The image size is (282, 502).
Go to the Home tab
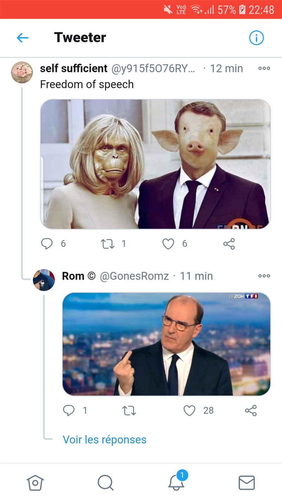coord(35,483)
